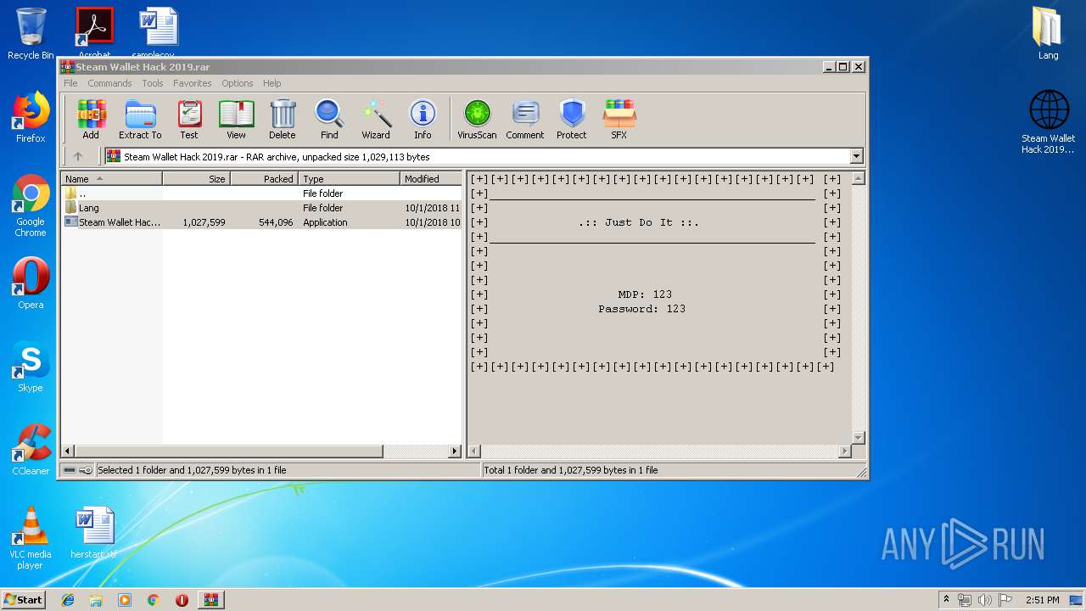The image size is (1086, 611).
Task: Select the Opera desktop shortcut
Action: [31, 283]
